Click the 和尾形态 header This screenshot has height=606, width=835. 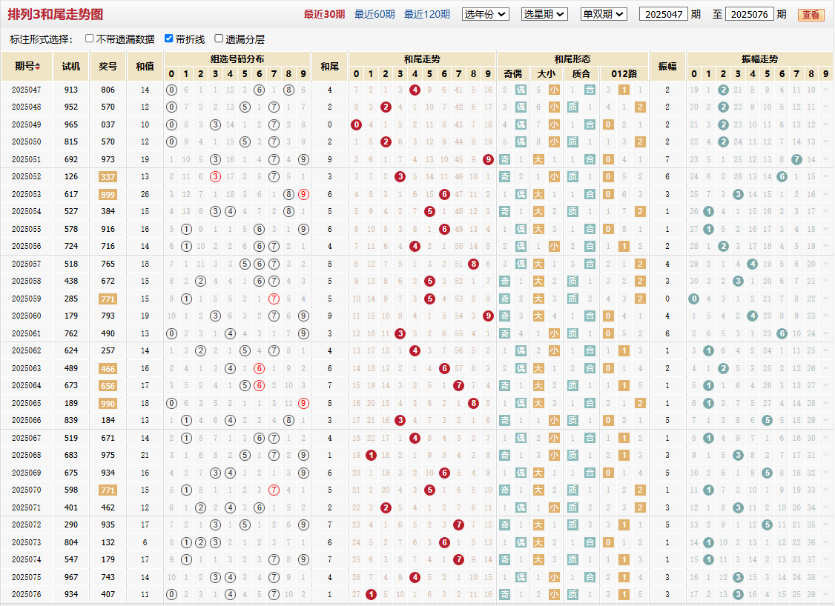coord(572,59)
